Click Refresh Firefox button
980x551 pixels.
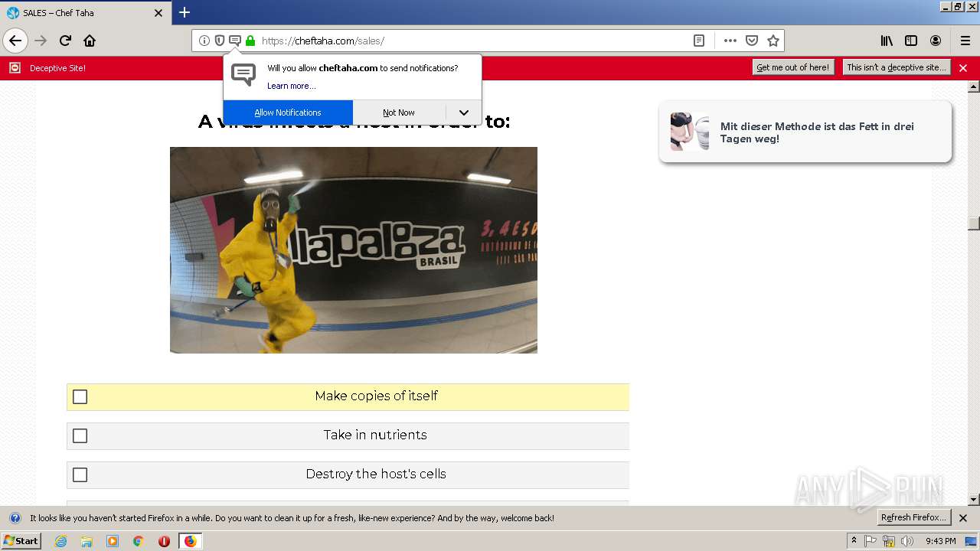coord(914,517)
